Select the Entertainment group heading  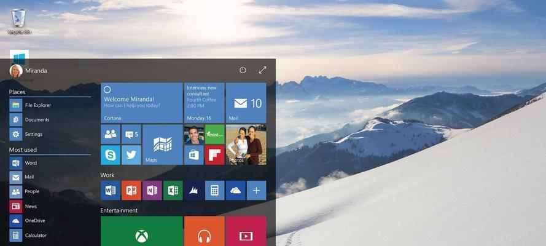click(x=119, y=210)
